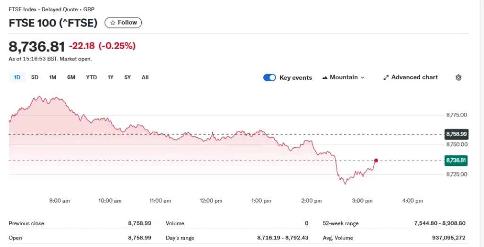Switch to the 5Y time range

click(128, 77)
